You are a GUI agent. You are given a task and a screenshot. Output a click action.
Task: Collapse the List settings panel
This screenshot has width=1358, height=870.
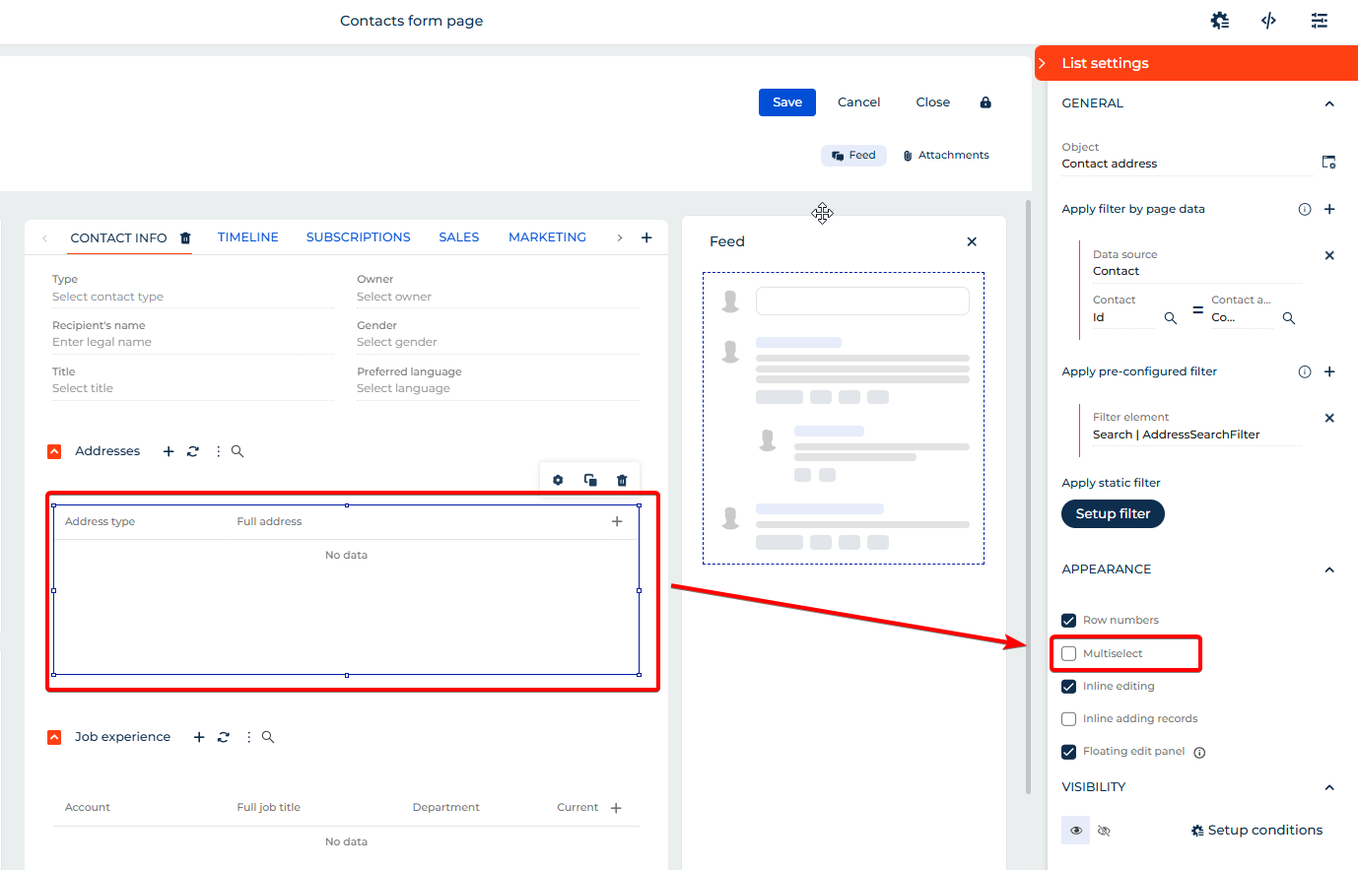1043,63
